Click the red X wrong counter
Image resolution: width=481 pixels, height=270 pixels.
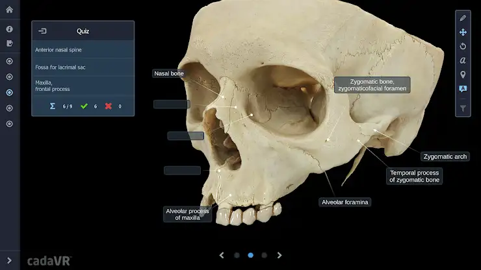coord(109,106)
